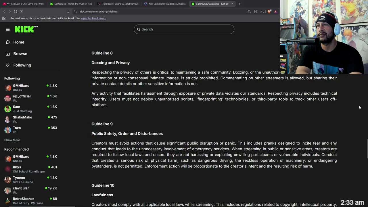Screen dimensions: 368x207
Task: Open Tyceno Slots & Casino channel
Action: click(x=30, y=180)
